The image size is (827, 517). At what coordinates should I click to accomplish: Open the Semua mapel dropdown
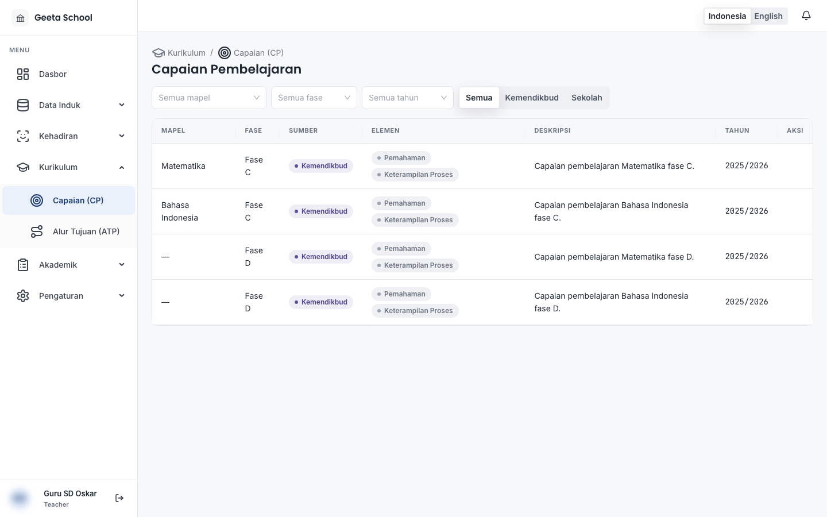coord(209,98)
